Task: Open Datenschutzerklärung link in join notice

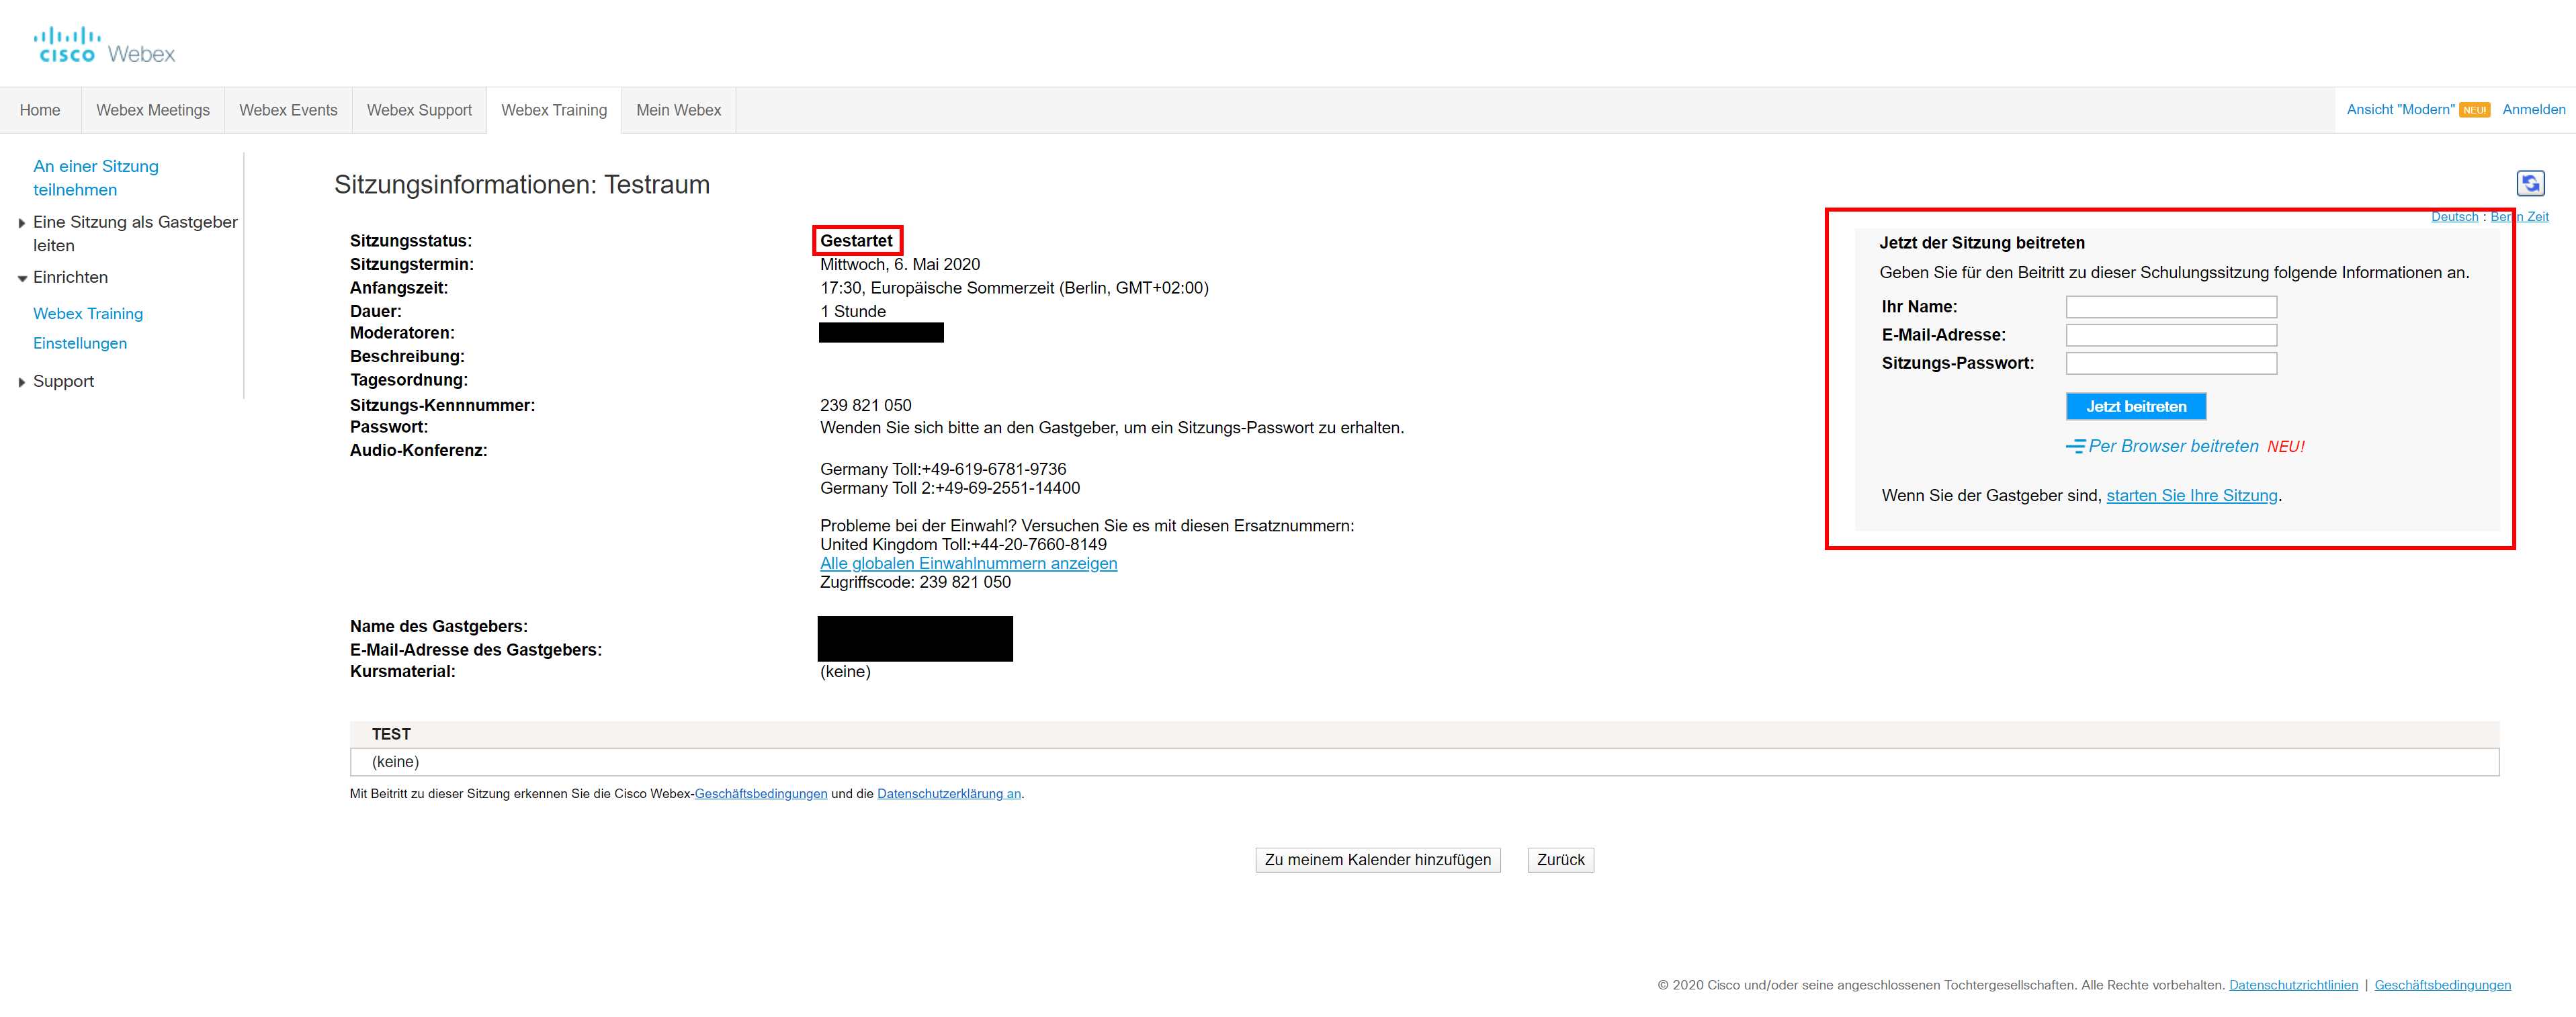Action: point(949,794)
